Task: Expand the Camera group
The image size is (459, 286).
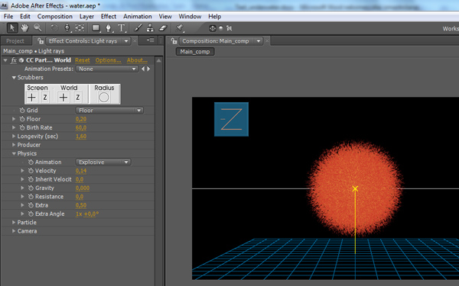Action: (14, 231)
